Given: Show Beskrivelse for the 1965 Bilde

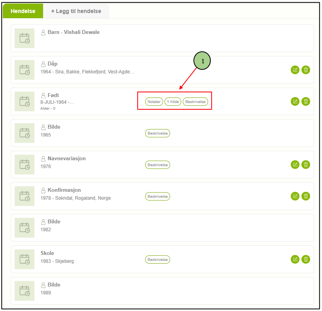Looking at the screenshot, I should [x=157, y=133].
